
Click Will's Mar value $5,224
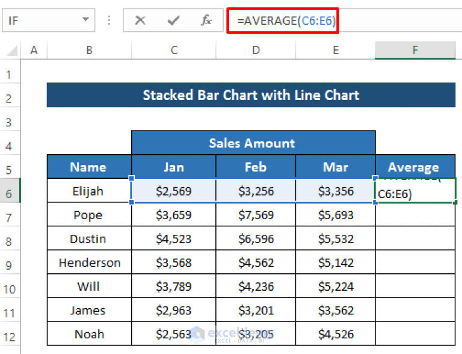335,286
